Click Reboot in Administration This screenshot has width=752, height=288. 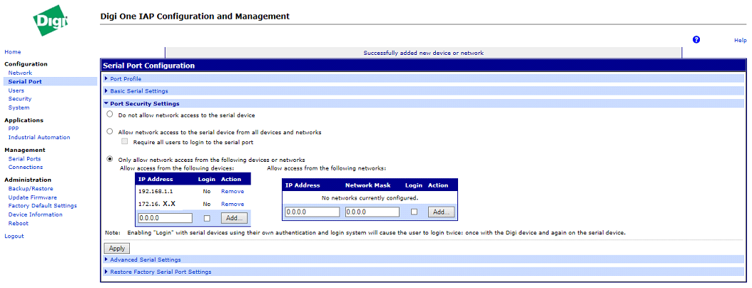point(19,223)
